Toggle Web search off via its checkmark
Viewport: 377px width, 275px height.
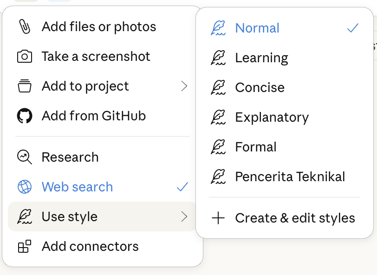[x=182, y=187]
